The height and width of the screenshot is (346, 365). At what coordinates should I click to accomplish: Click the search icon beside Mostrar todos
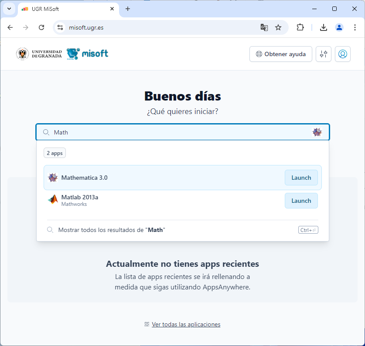click(50, 230)
